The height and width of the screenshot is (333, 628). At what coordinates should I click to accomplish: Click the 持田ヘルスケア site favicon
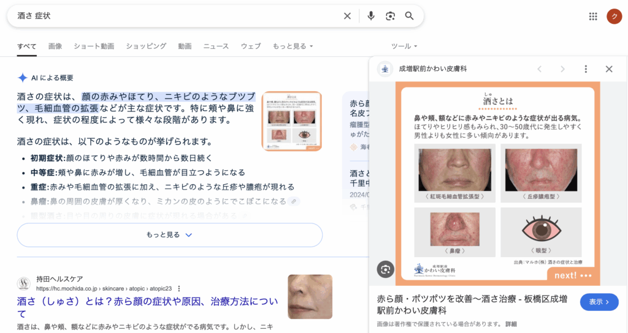[x=24, y=283]
